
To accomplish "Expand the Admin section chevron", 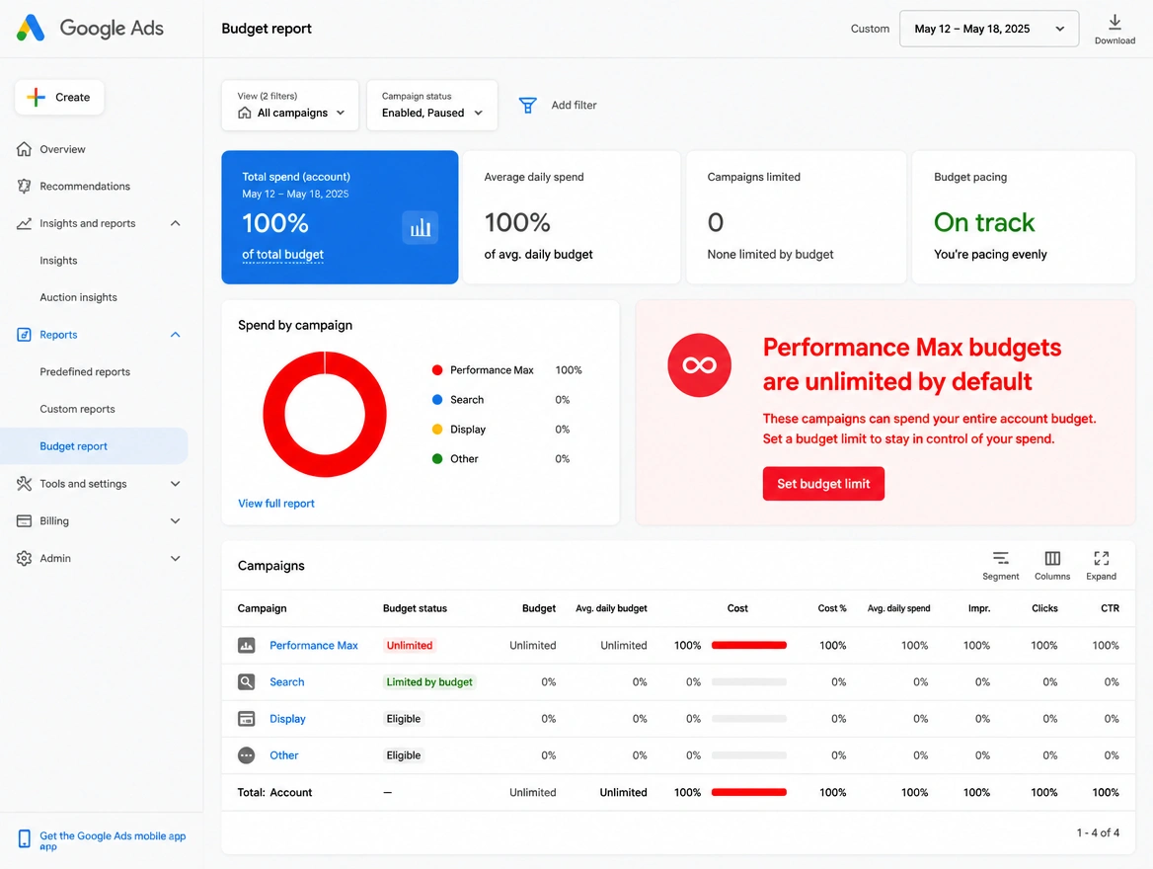I will coord(175,559).
